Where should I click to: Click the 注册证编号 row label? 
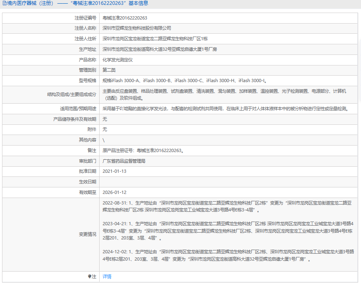(85, 18)
